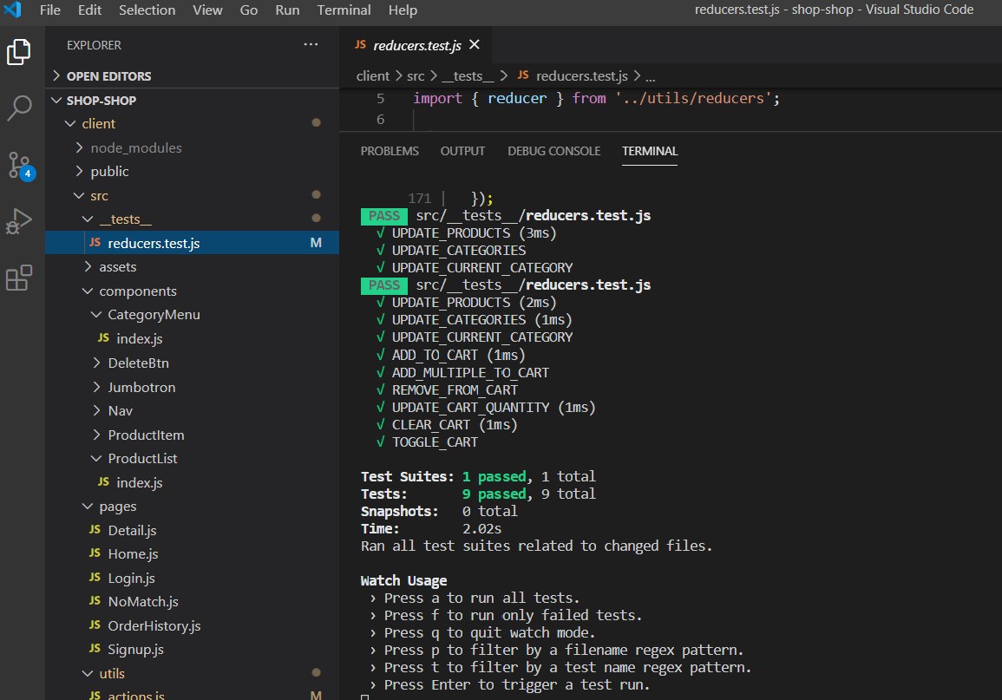Click the __tests__ breadcrumb segment
Screen dimensions: 1002x700
pyautogui.click(x=468, y=76)
